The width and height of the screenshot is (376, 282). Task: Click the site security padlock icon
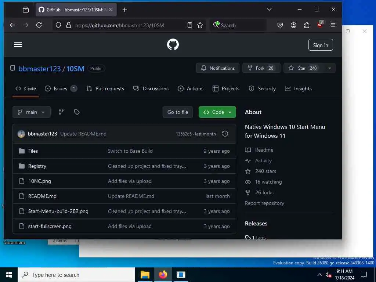[69, 25]
